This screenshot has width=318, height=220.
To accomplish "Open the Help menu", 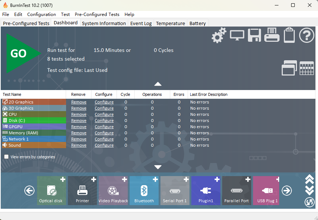I will tap(129, 15).
